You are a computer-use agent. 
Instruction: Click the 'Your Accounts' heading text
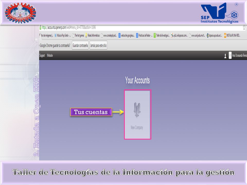(137, 80)
